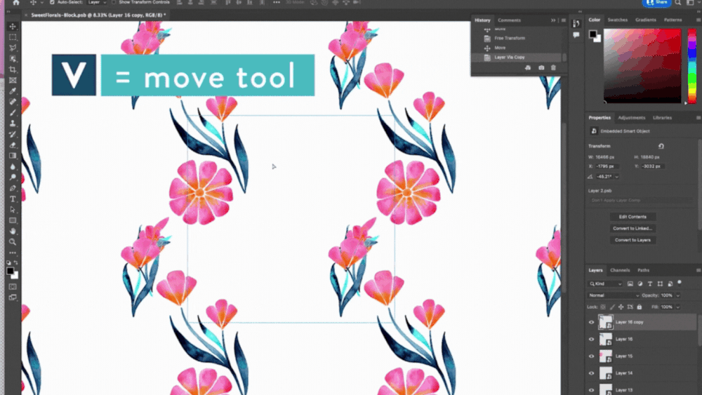Image resolution: width=702 pixels, height=395 pixels.
Task: Toggle Quick Mask mode
Action: pos(13,286)
